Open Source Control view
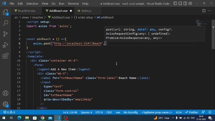Image resolution: width=215 pixels, height=121 pixels. [5, 34]
